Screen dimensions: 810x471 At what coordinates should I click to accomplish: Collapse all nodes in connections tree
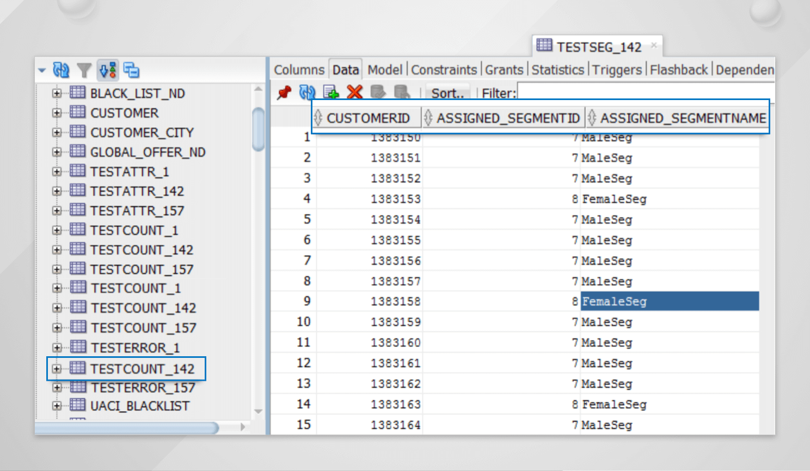point(131,70)
